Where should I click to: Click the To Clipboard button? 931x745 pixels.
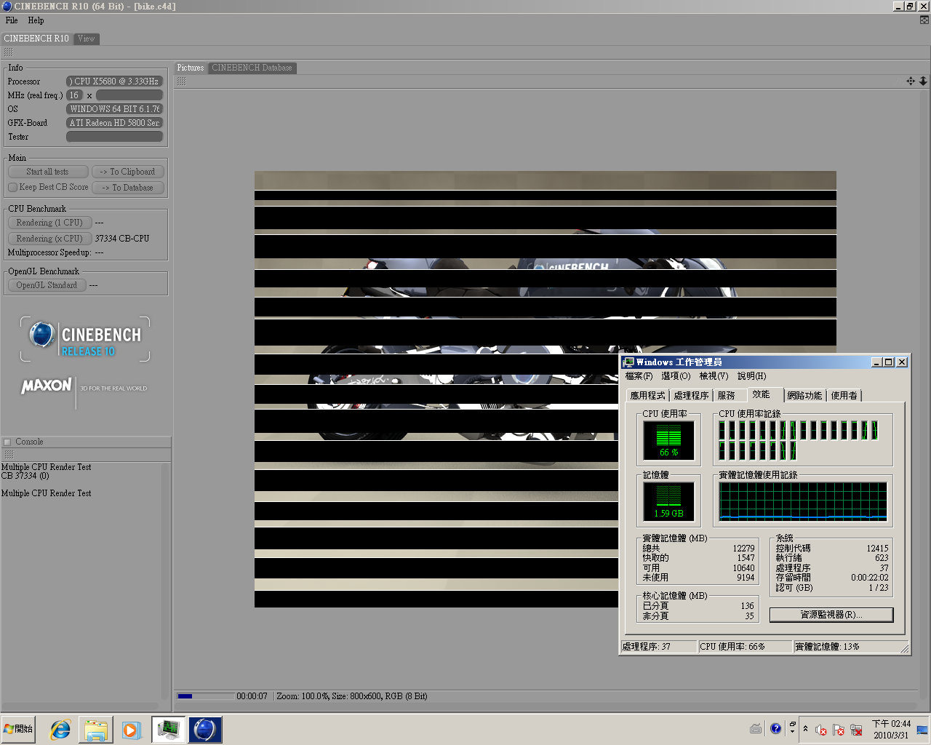pyautogui.click(x=128, y=172)
